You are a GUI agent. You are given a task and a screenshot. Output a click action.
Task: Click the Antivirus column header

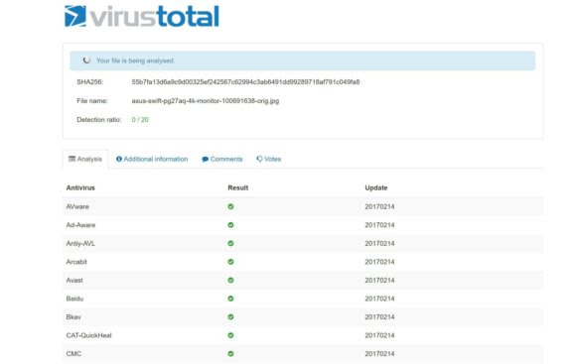[80, 187]
